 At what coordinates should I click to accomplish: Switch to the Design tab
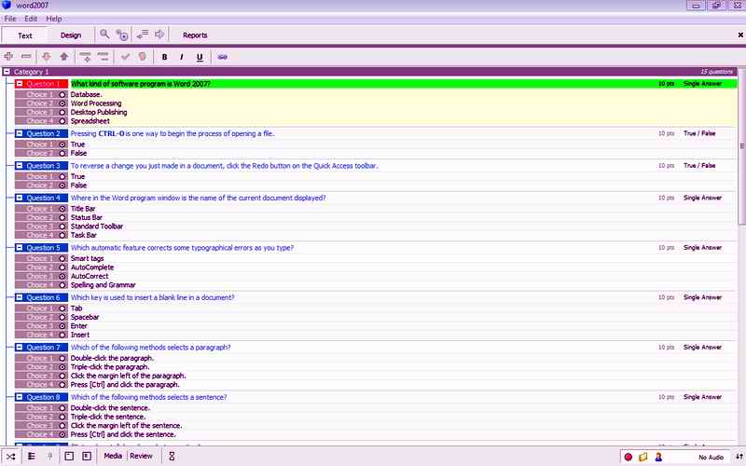point(71,35)
